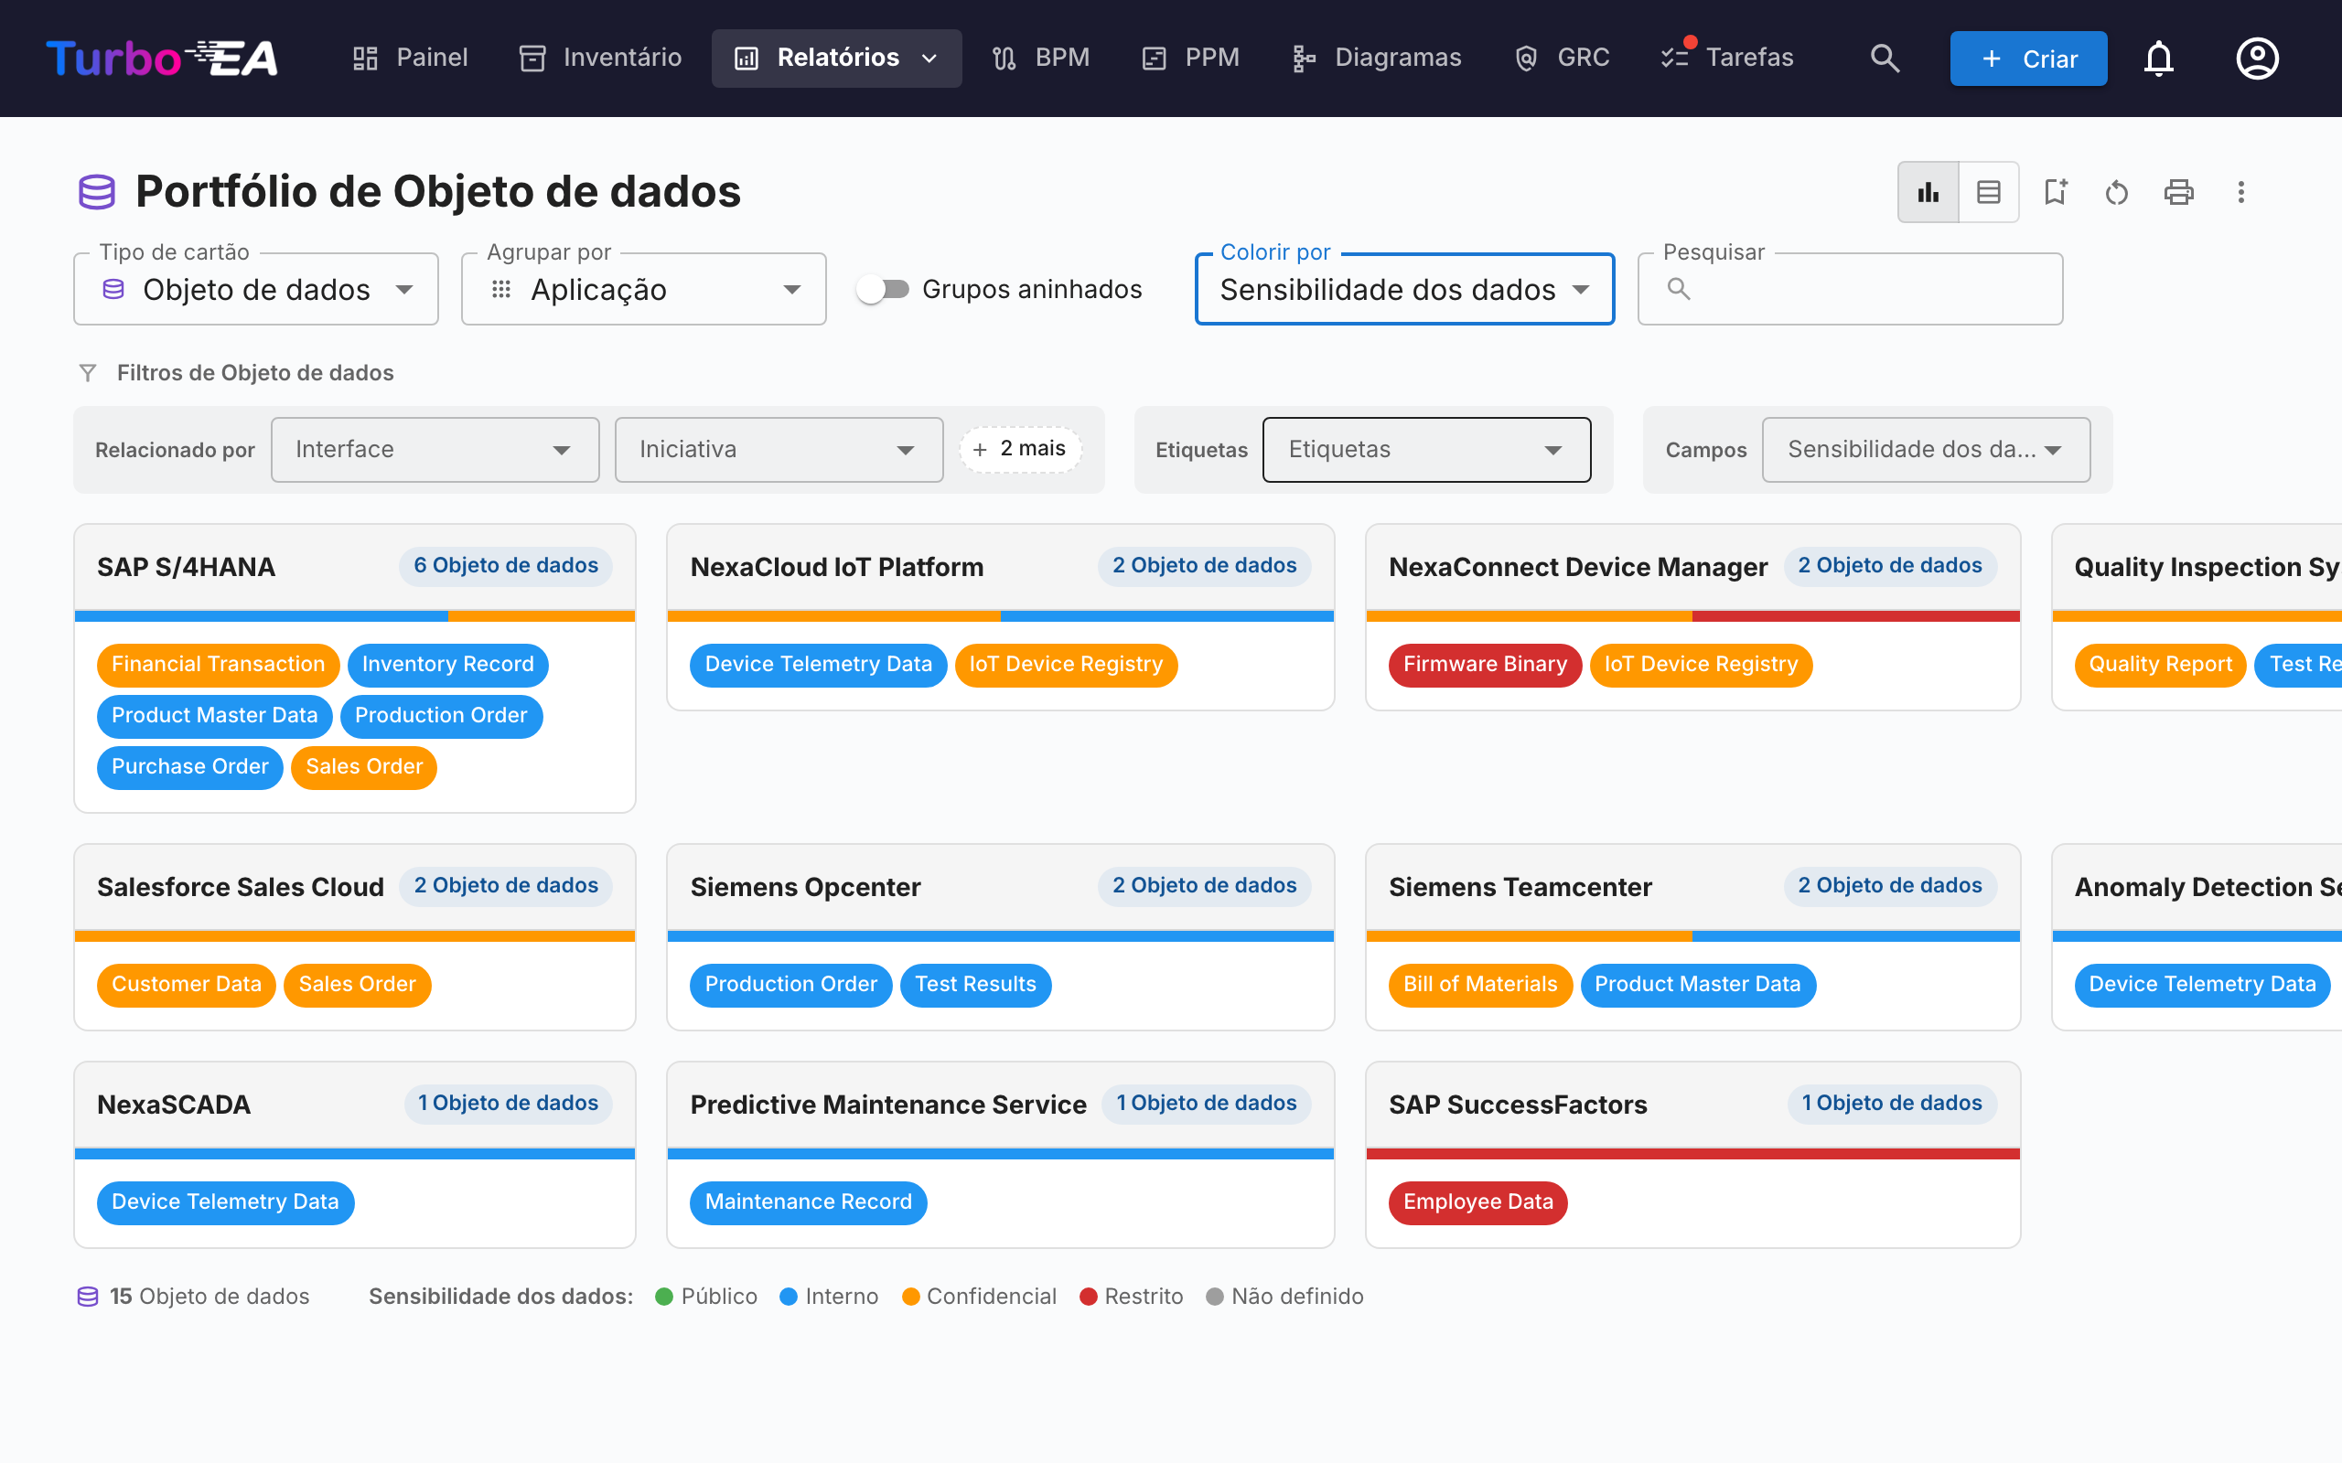The width and height of the screenshot is (2342, 1463).
Task: Open Inventário page
Action: [x=601, y=58]
